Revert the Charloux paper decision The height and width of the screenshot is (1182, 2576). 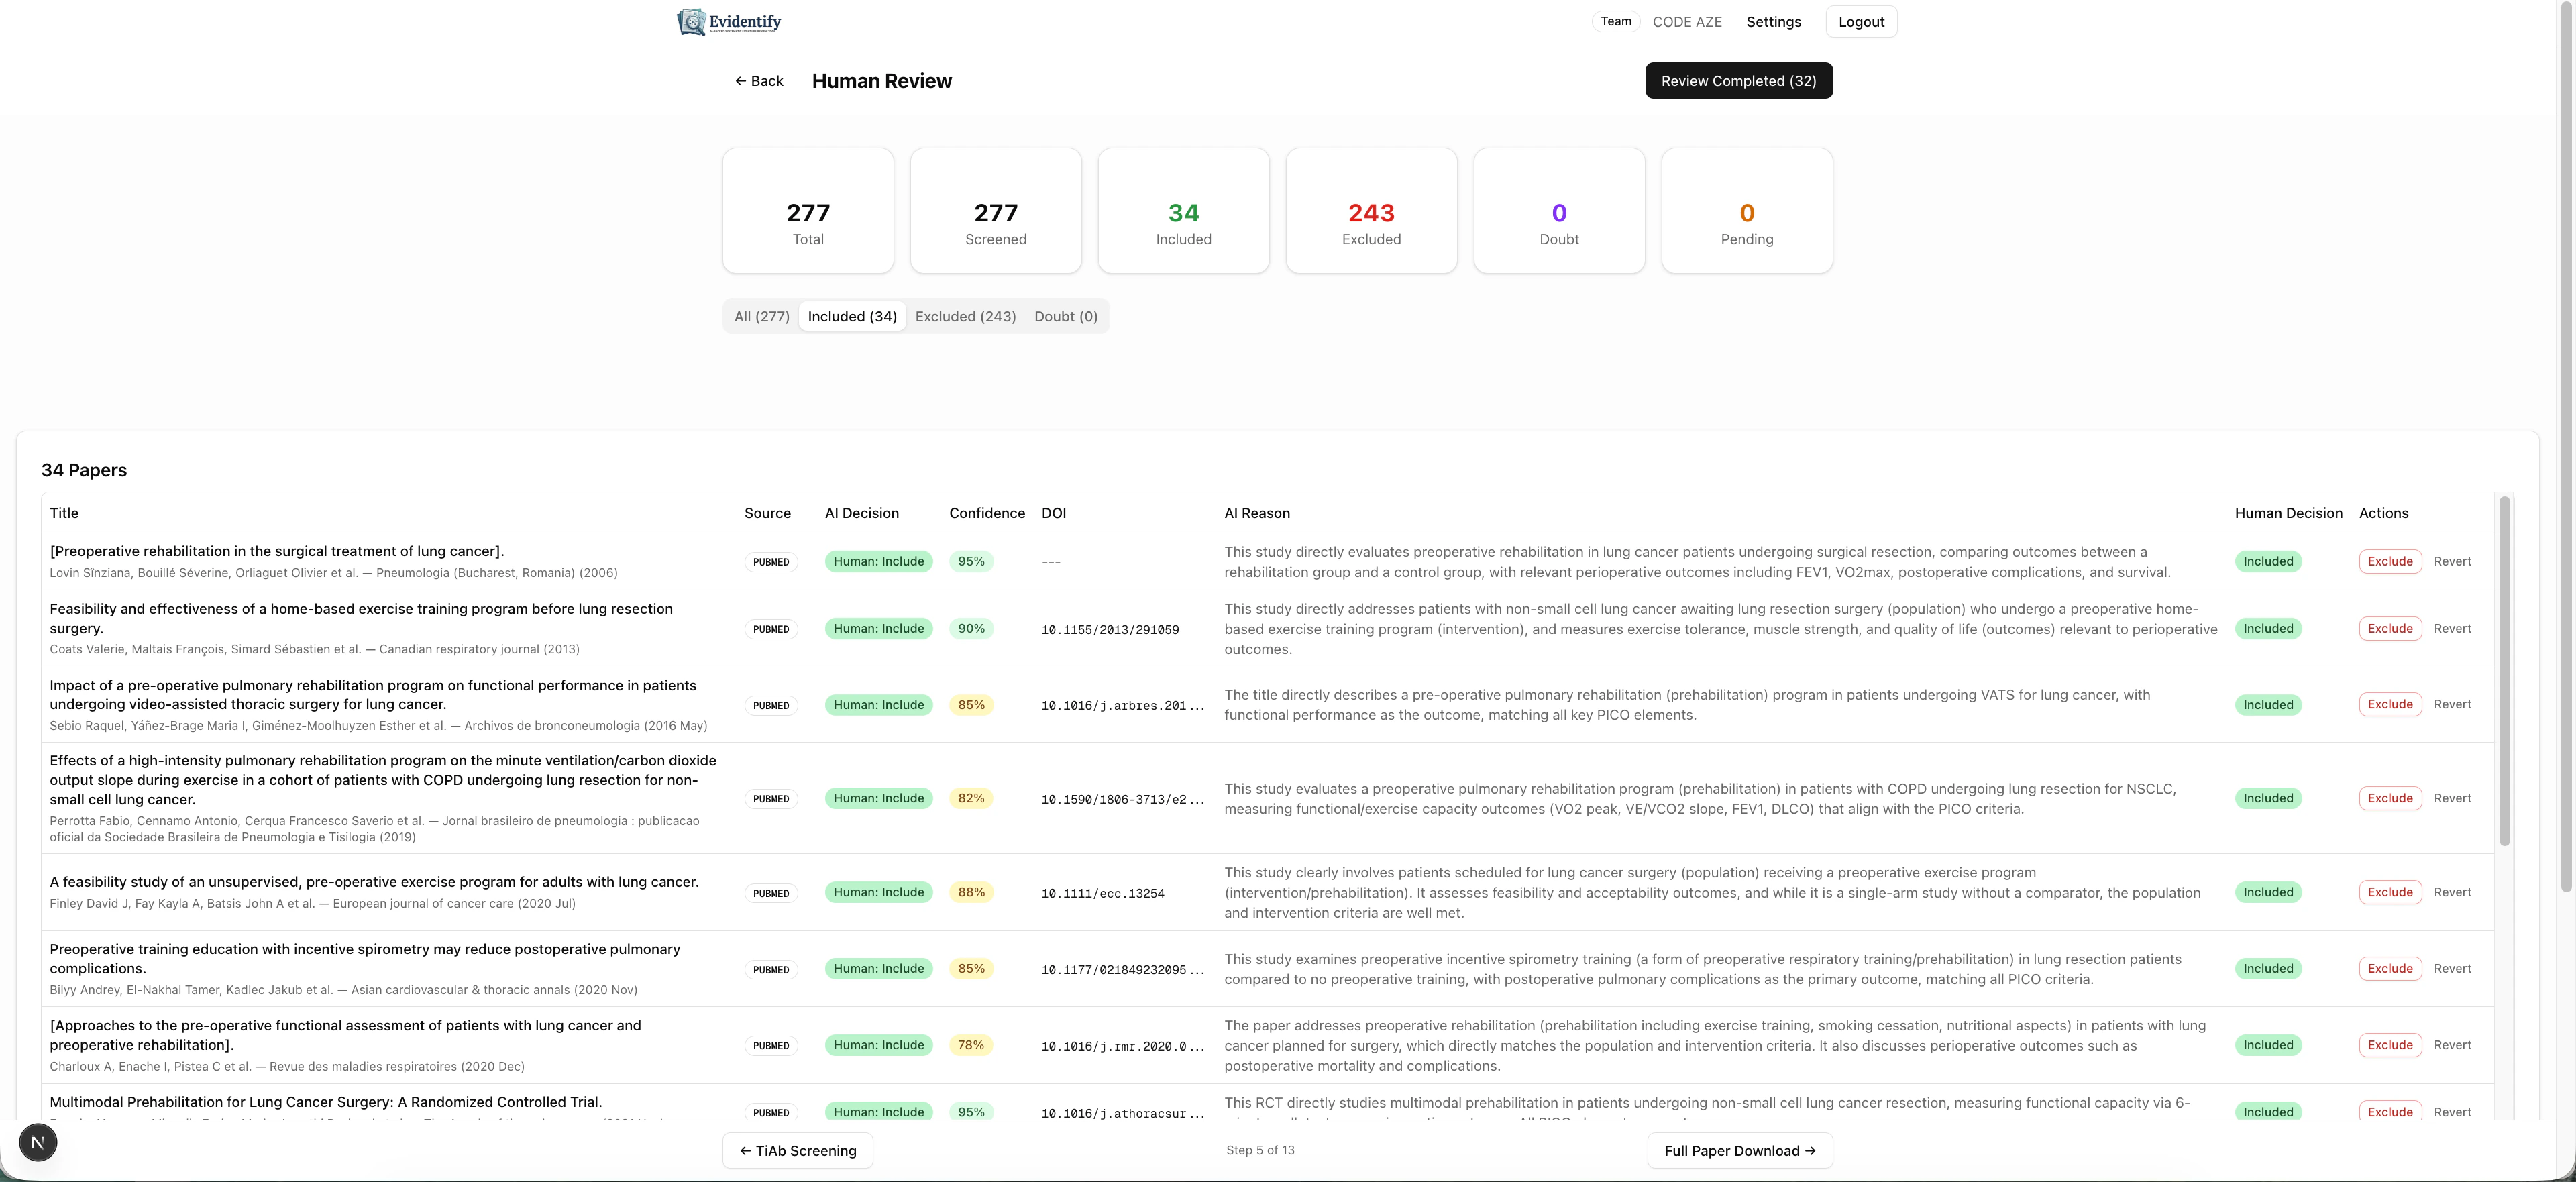[x=2452, y=1045]
